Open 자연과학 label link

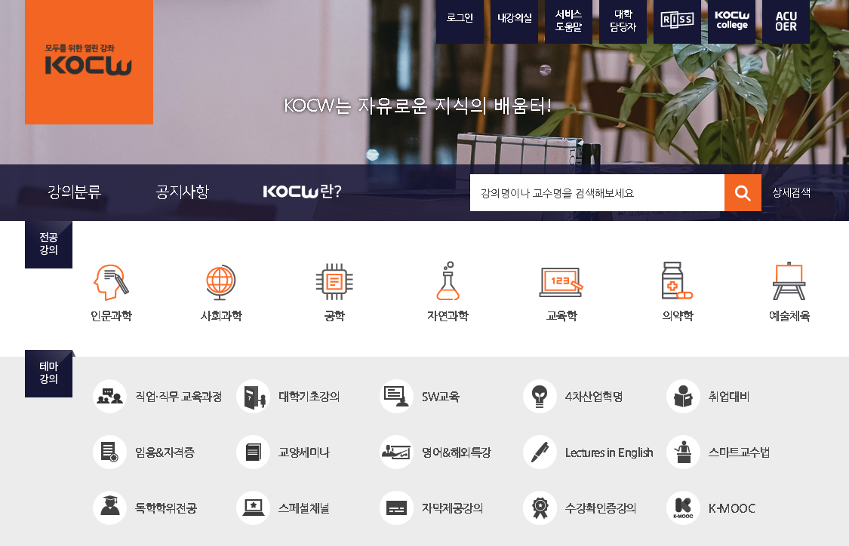[x=448, y=316]
